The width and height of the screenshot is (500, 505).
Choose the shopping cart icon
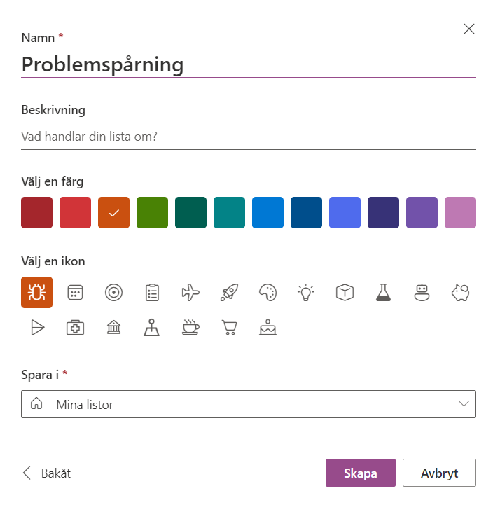coord(229,328)
